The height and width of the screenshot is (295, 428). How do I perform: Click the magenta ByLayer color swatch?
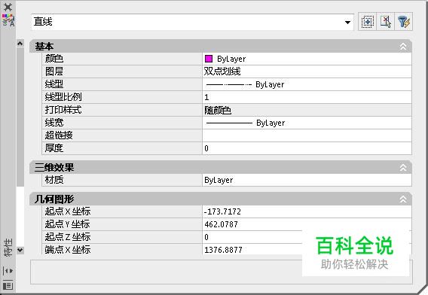pyautogui.click(x=209, y=59)
